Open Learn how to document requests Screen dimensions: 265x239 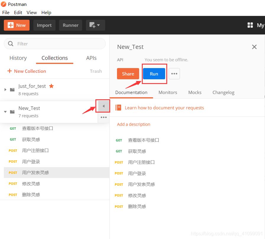click(x=164, y=108)
